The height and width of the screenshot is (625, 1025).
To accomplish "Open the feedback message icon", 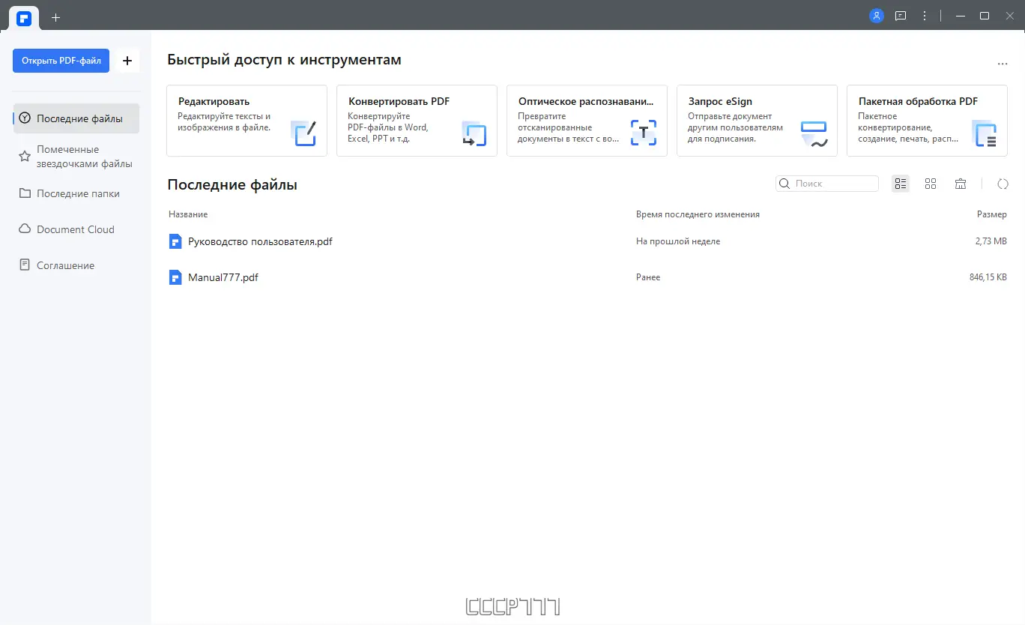I will click(901, 16).
